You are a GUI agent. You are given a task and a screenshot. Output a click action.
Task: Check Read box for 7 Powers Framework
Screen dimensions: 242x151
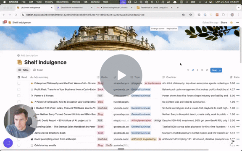(18, 102)
